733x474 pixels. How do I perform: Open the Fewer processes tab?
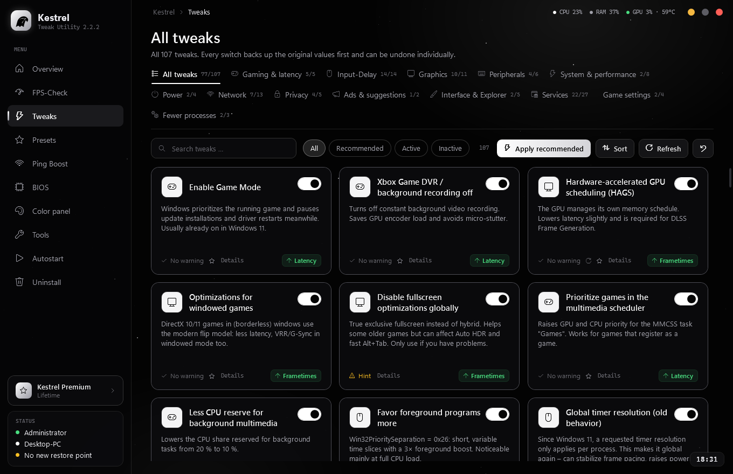pyautogui.click(x=192, y=115)
